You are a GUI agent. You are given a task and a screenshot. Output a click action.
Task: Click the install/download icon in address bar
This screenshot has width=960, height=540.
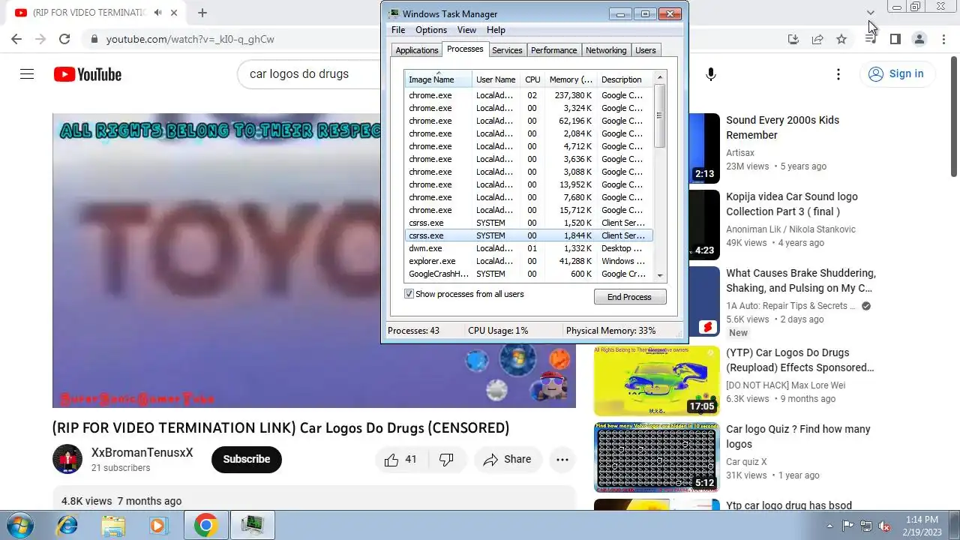click(793, 39)
